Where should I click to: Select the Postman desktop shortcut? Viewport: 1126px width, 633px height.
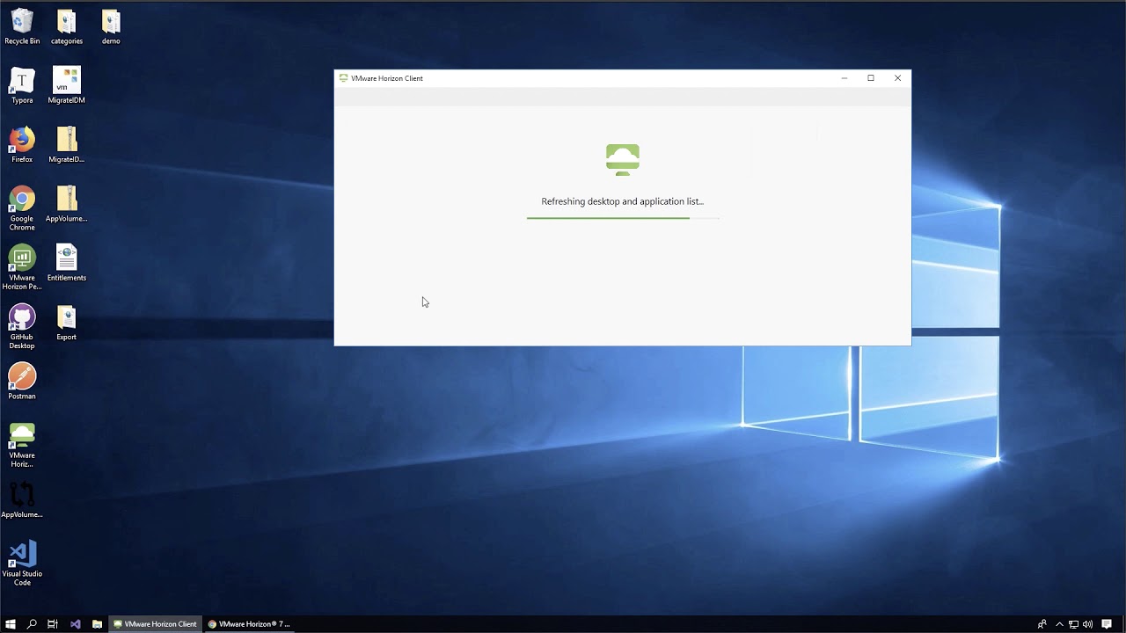tap(22, 381)
